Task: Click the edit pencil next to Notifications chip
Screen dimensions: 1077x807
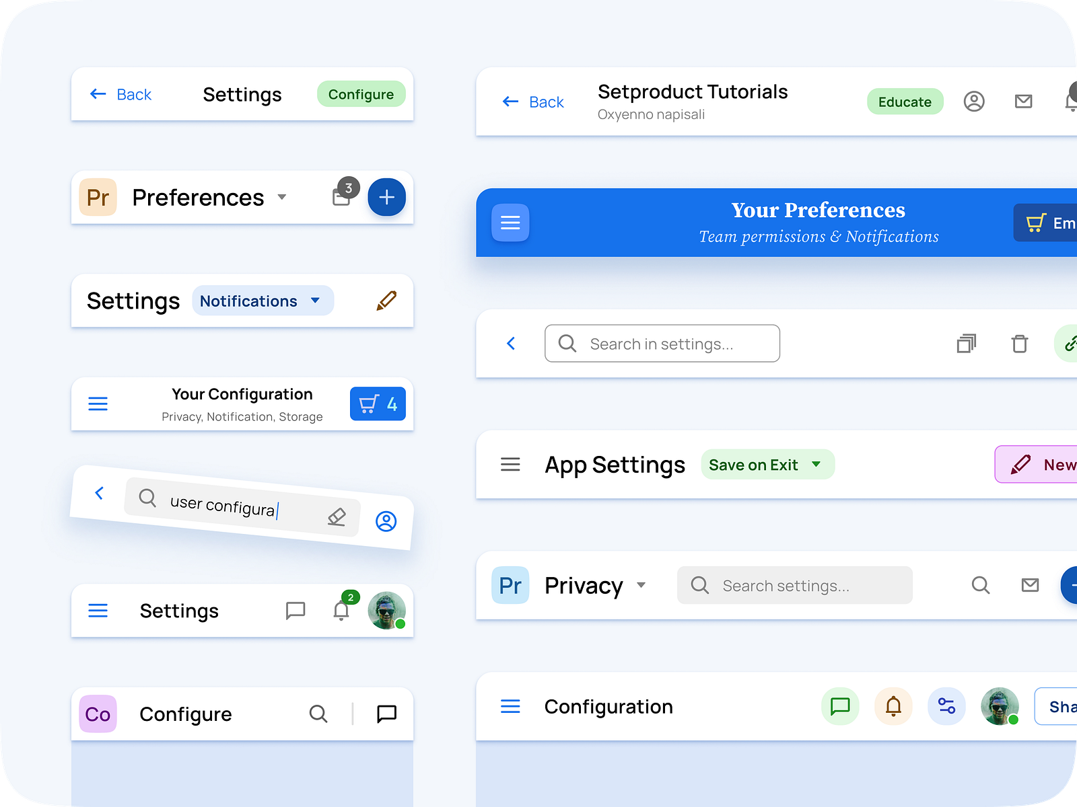Action: (x=386, y=301)
